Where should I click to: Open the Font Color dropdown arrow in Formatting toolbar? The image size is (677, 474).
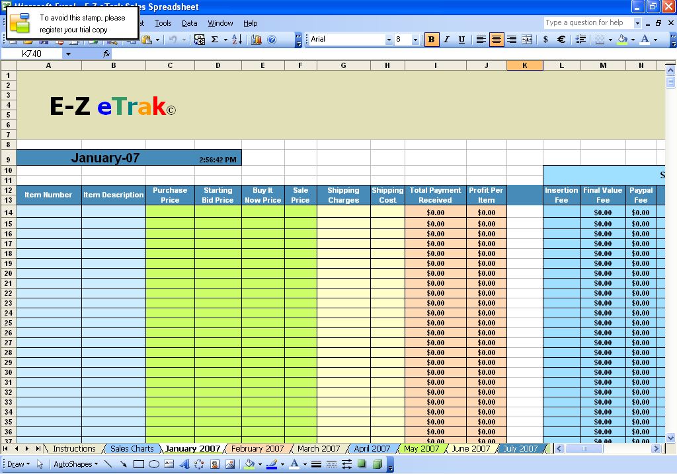click(655, 40)
